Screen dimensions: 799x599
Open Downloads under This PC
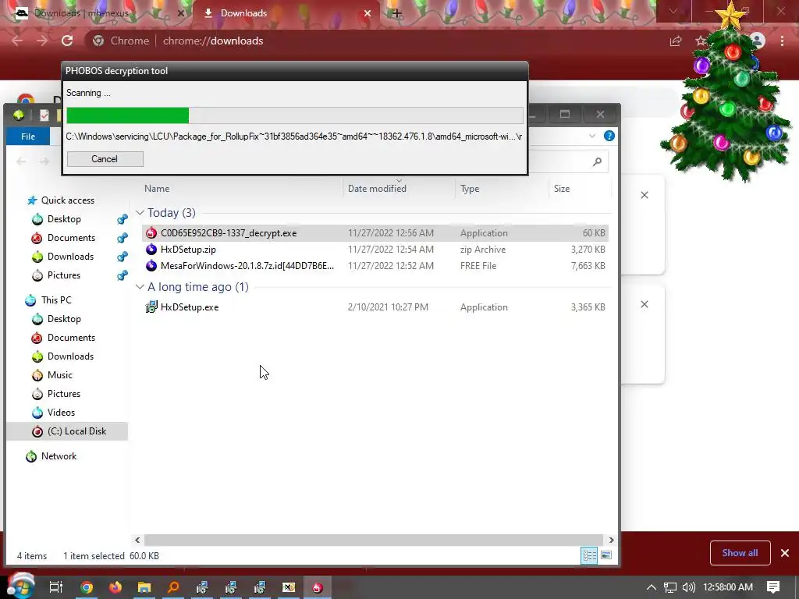point(70,356)
